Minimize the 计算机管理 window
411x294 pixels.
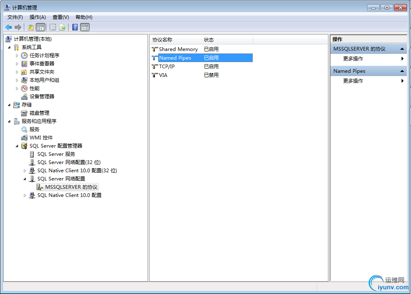[373, 8]
